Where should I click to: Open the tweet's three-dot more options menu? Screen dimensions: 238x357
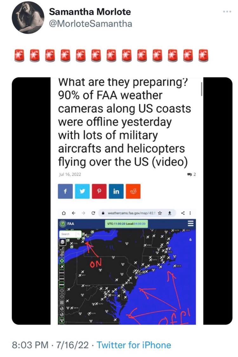click(227, 11)
